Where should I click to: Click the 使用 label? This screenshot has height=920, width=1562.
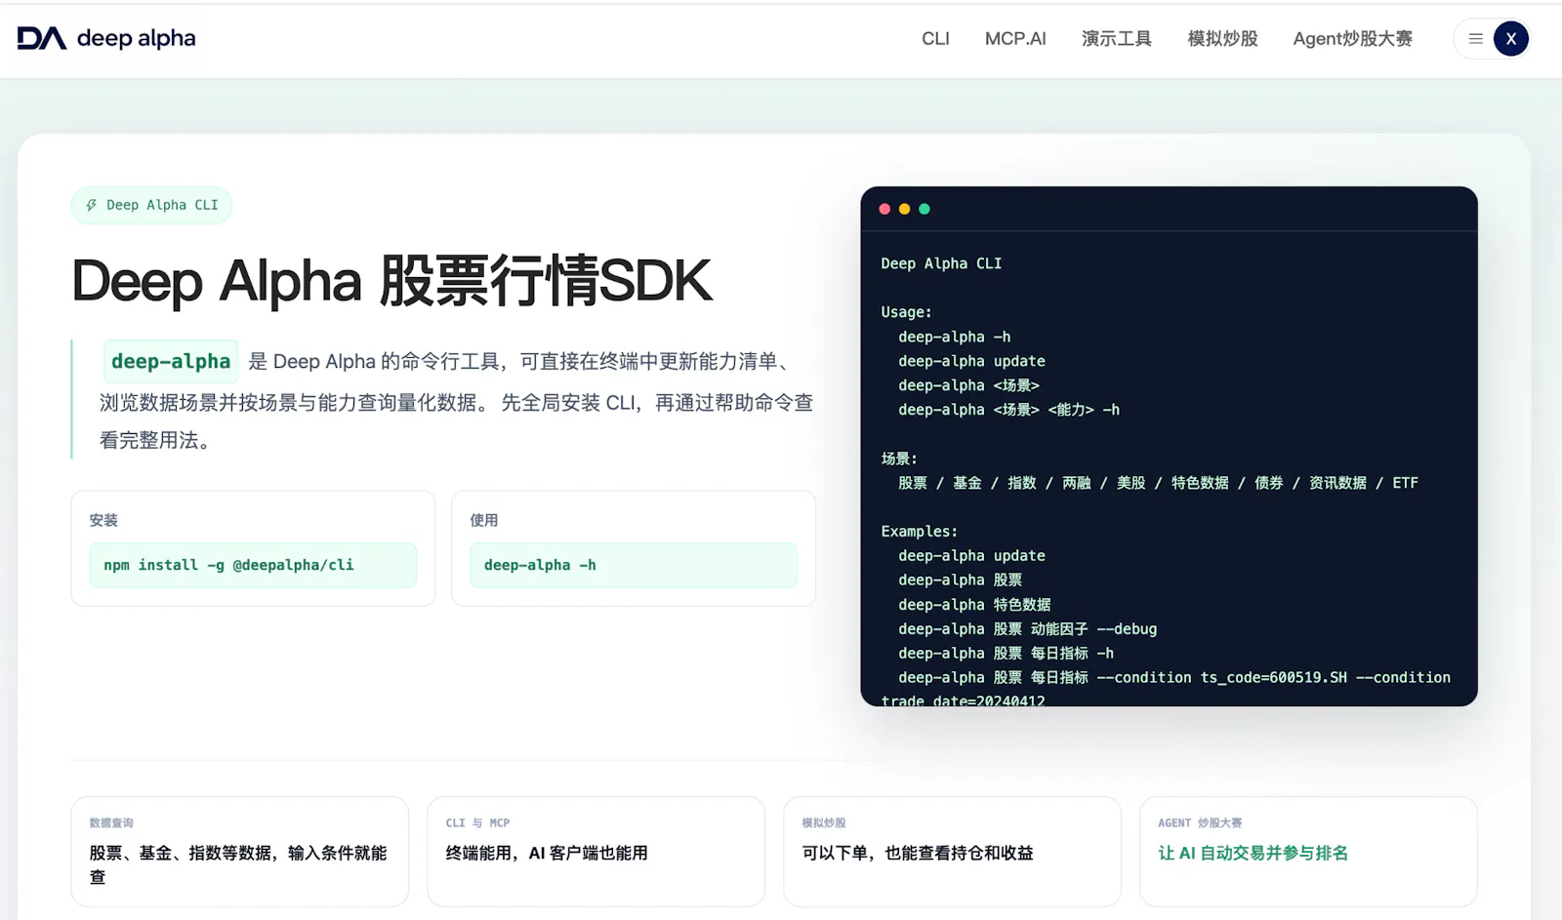click(484, 520)
